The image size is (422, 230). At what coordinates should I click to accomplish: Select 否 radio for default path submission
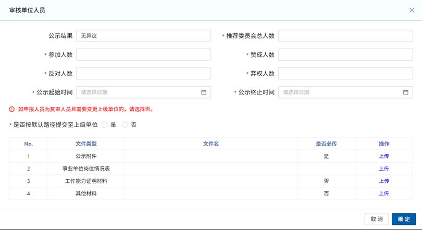[x=125, y=125]
